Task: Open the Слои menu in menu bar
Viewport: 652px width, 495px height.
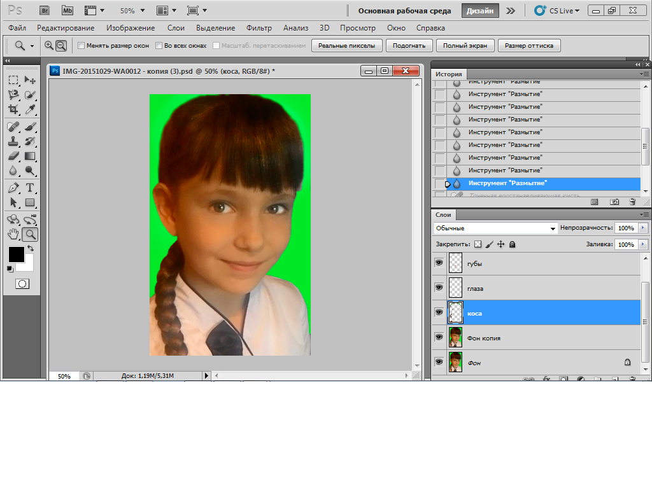Action: pyautogui.click(x=176, y=28)
